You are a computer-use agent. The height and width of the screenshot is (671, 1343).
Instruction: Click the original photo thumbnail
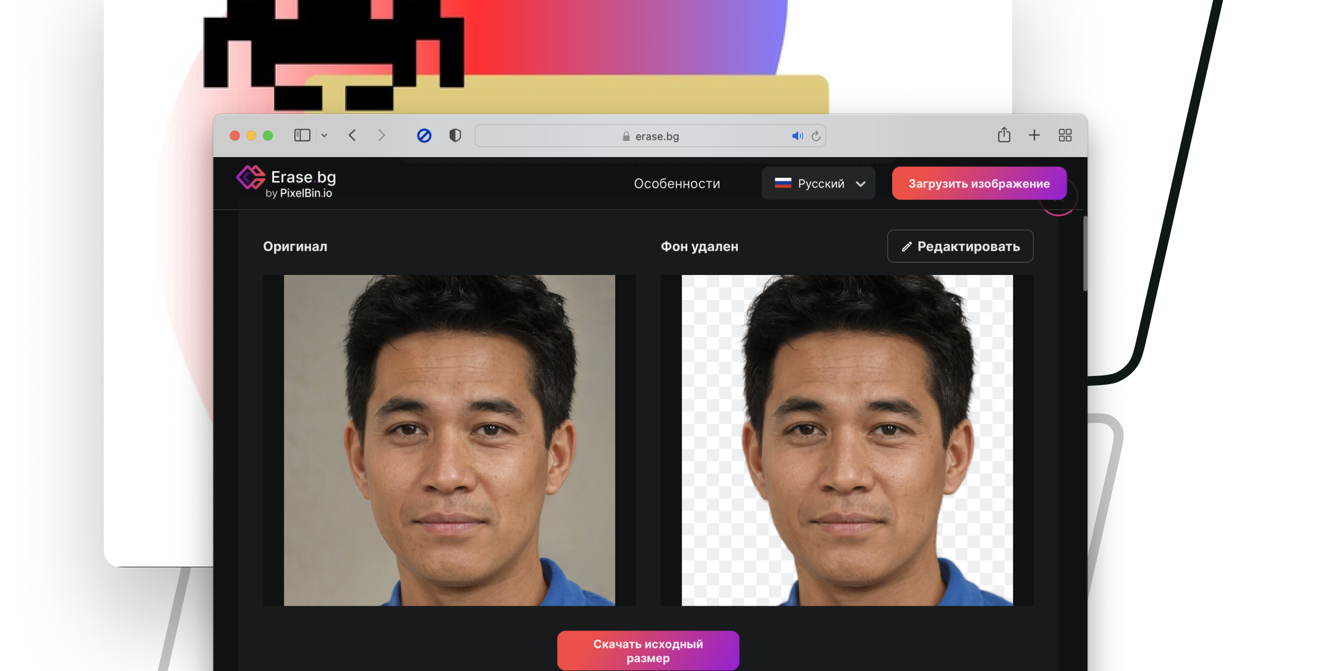[x=449, y=440]
